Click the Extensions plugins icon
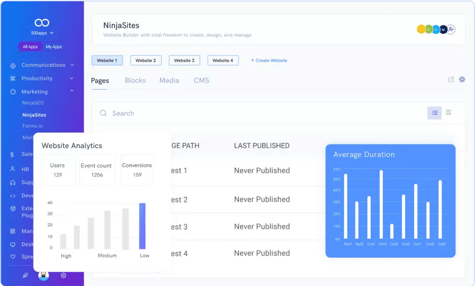Screen dimensions: 475x286 (13, 208)
